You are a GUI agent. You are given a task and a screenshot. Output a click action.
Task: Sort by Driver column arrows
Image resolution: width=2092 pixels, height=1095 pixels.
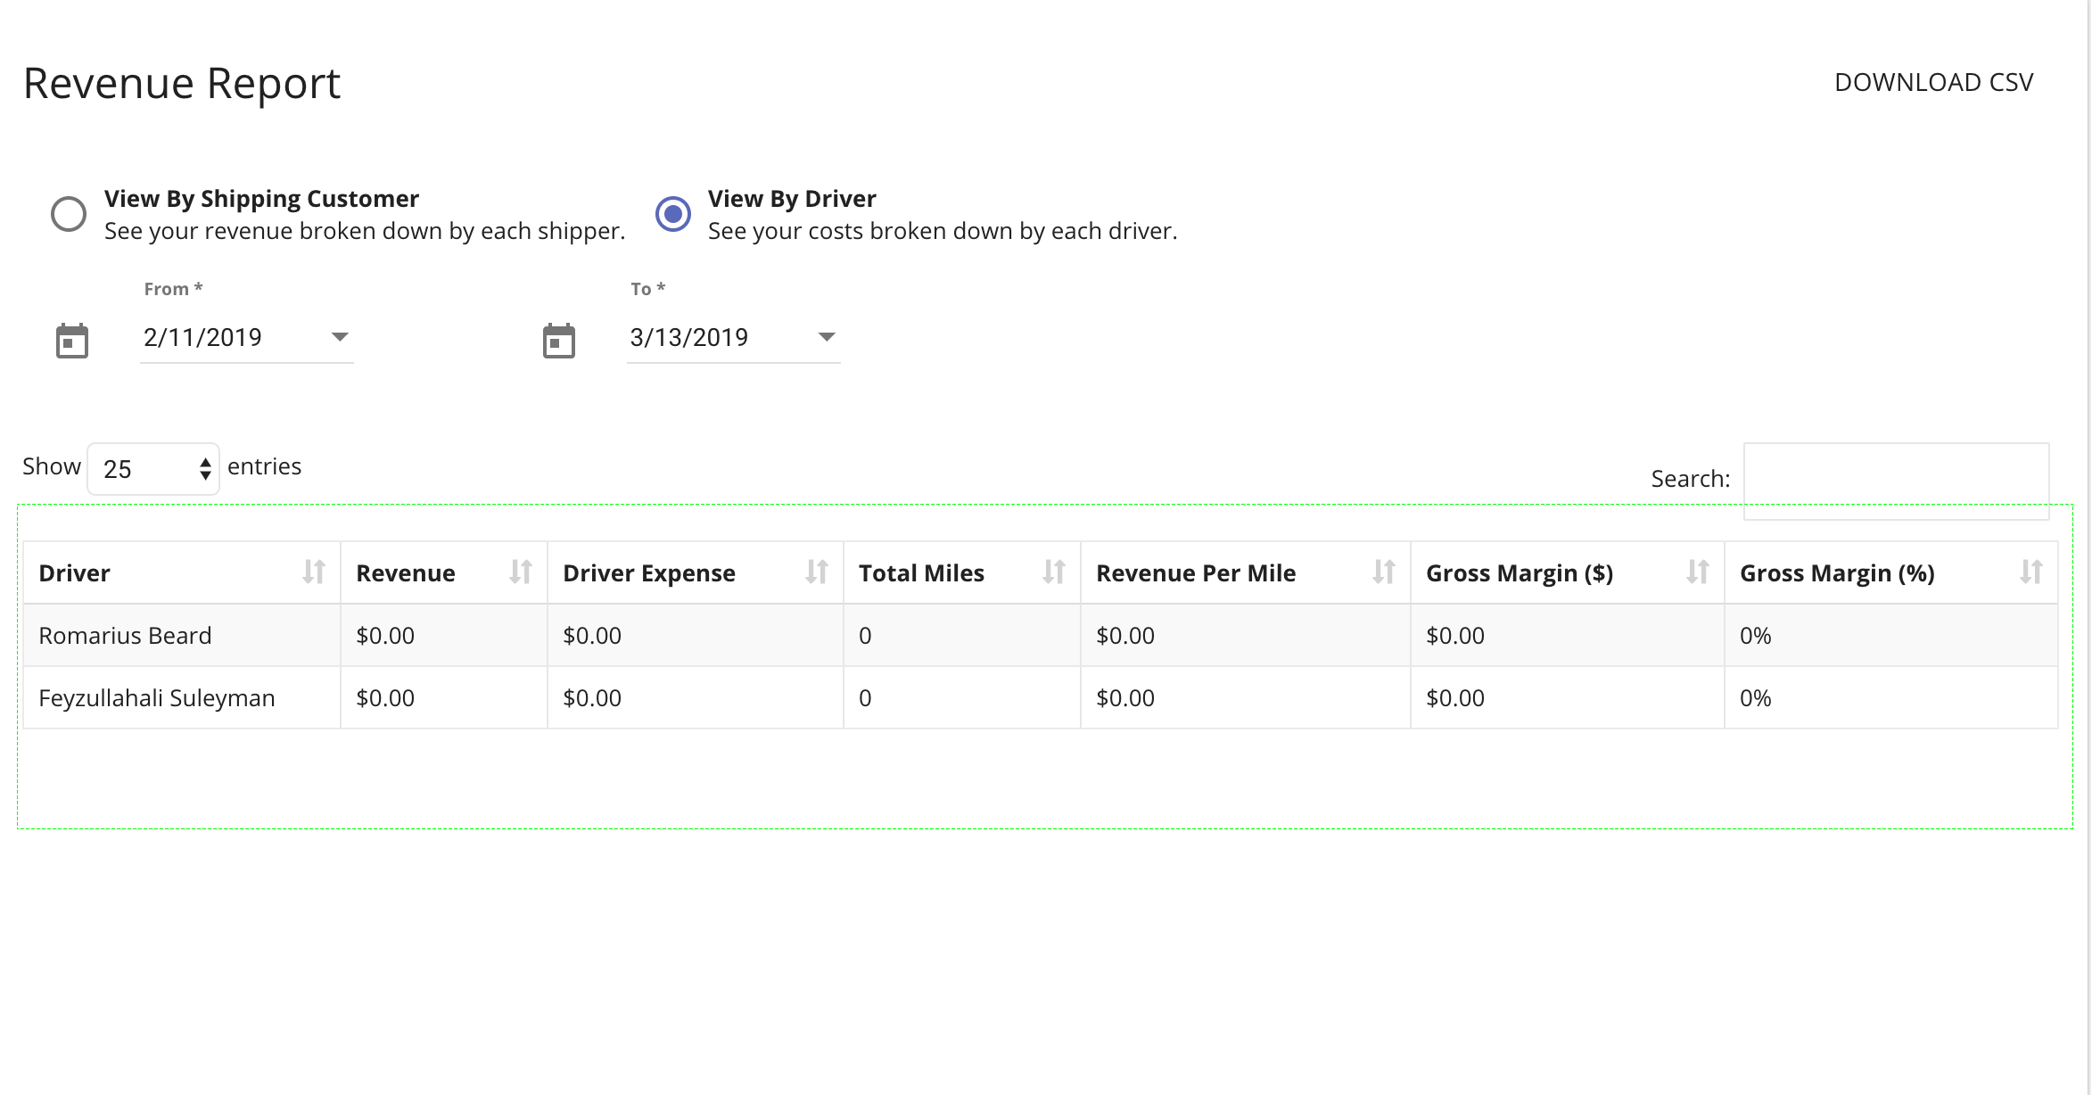(x=314, y=572)
